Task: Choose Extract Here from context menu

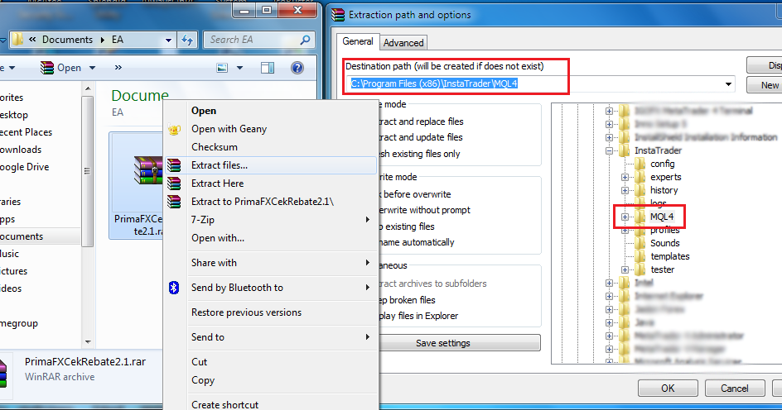Action: [x=271, y=184]
